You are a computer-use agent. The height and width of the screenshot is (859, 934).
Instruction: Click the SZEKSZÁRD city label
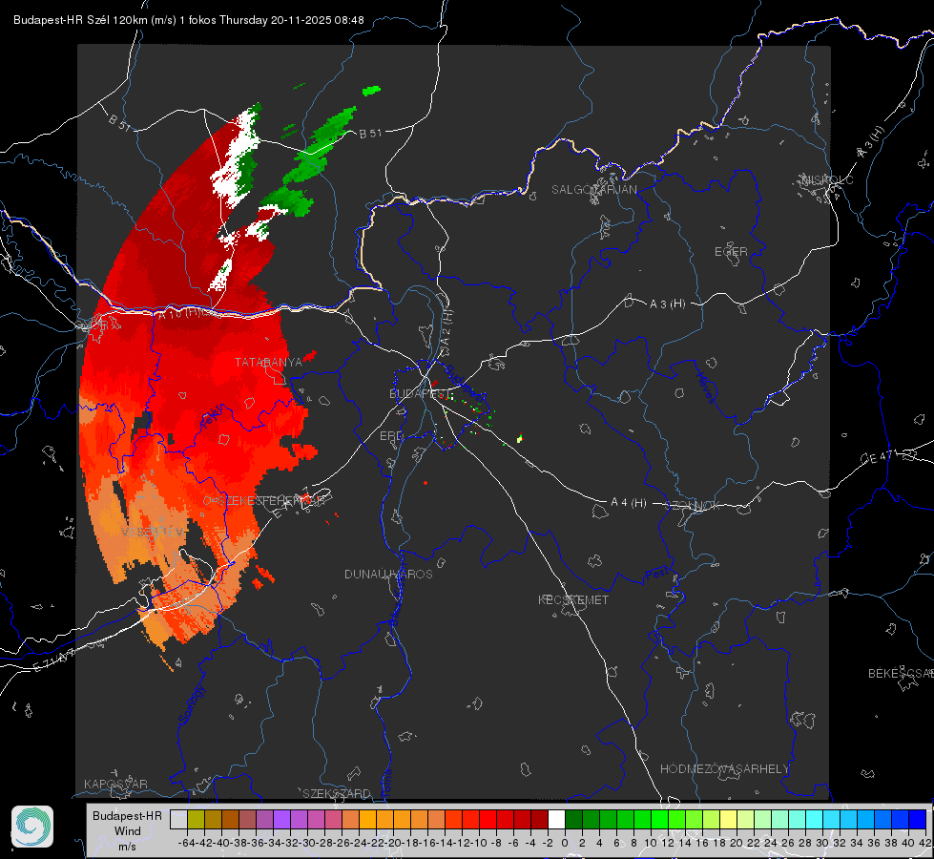tap(336, 793)
